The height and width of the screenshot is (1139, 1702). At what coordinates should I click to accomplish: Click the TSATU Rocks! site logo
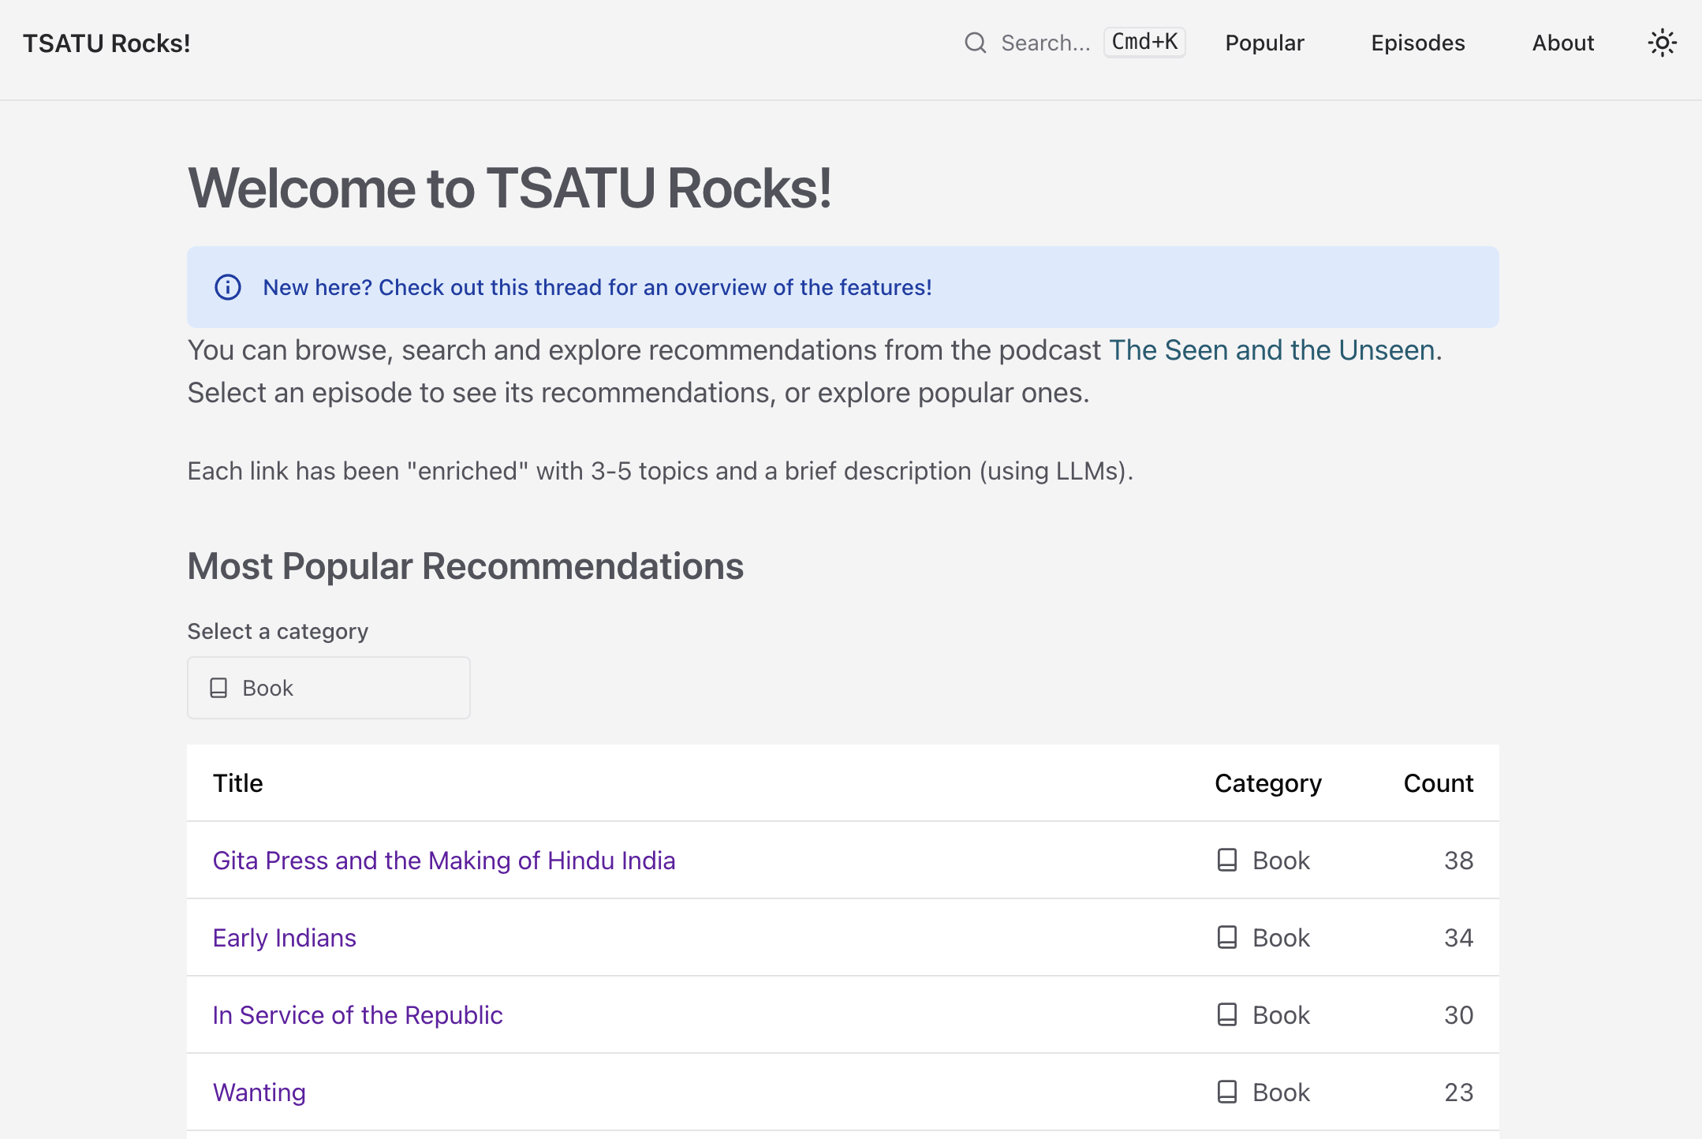106,43
